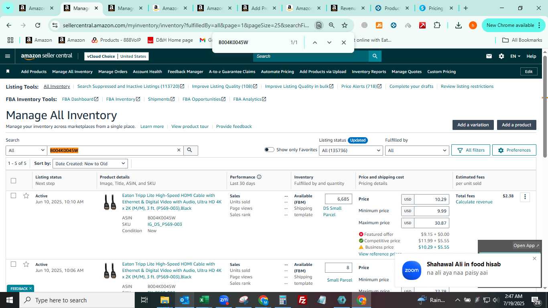Click the FEEDBACK tab close X
The height and width of the screenshot is (308, 548).
click(x=30, y=288)
